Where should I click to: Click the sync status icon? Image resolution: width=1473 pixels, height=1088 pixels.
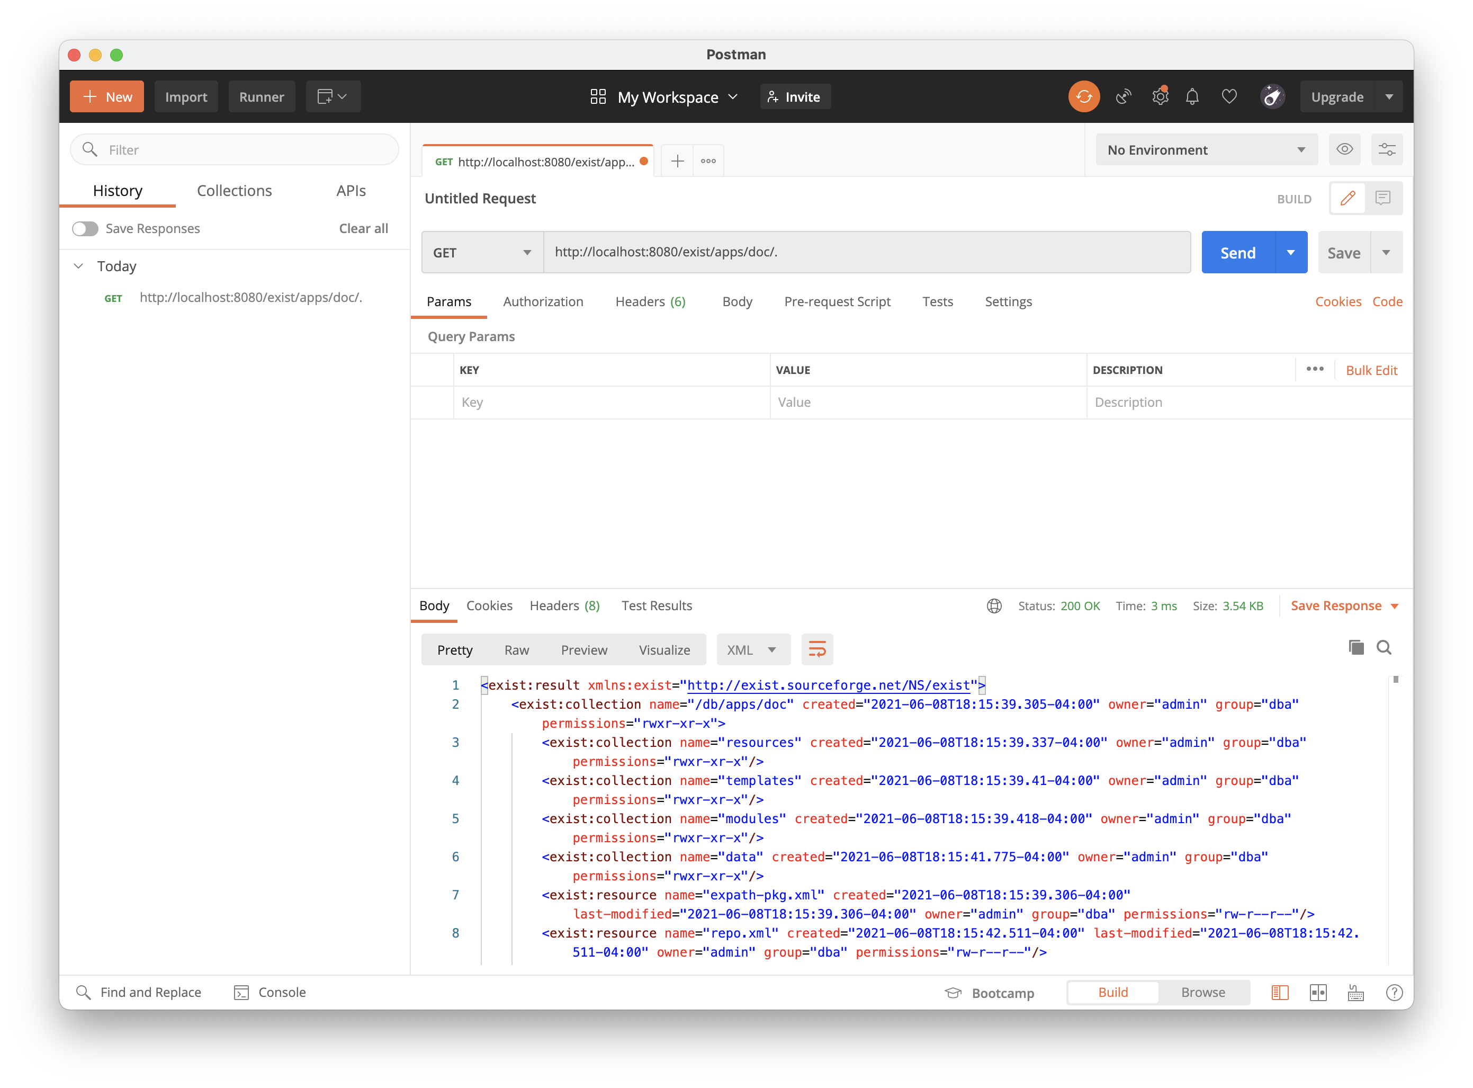tap(1083, 97)
